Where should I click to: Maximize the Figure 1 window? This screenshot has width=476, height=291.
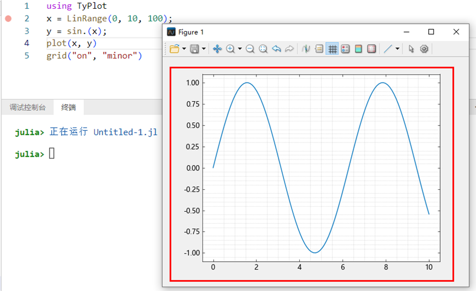click(x=431, y=32)
